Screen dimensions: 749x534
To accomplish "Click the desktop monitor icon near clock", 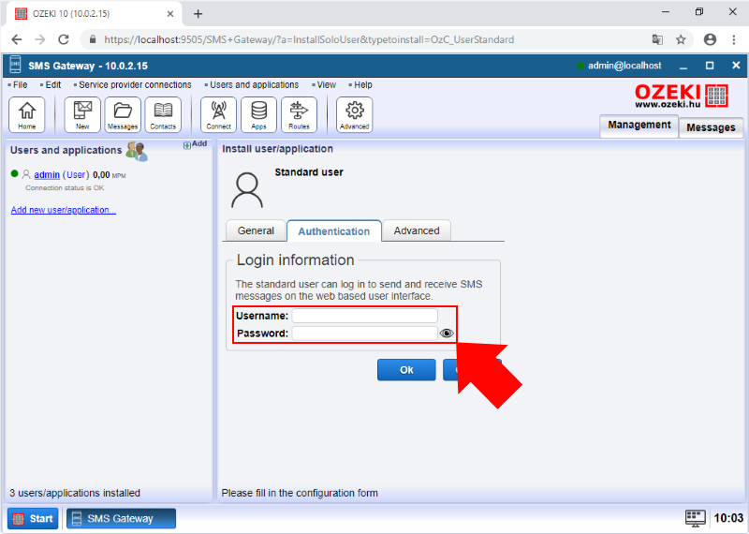I will click(x=695, y=518).
